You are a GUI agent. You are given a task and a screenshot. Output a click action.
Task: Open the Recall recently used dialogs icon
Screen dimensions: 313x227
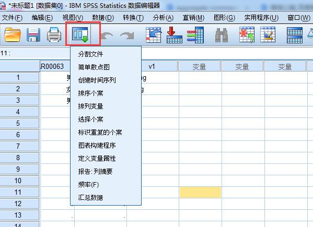80,34
